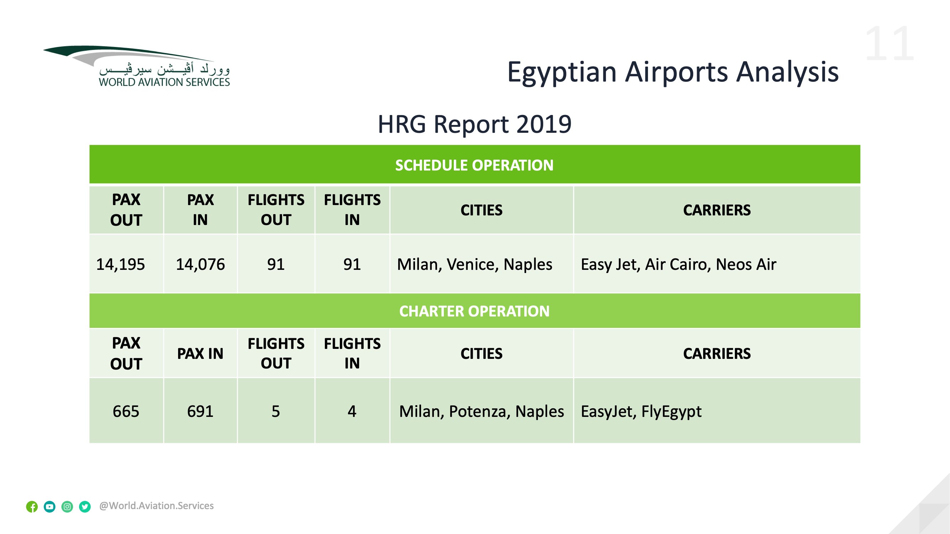Click the 665 charter pax out cell
Screen dimensions: 950x534
[x=126, y=410]
